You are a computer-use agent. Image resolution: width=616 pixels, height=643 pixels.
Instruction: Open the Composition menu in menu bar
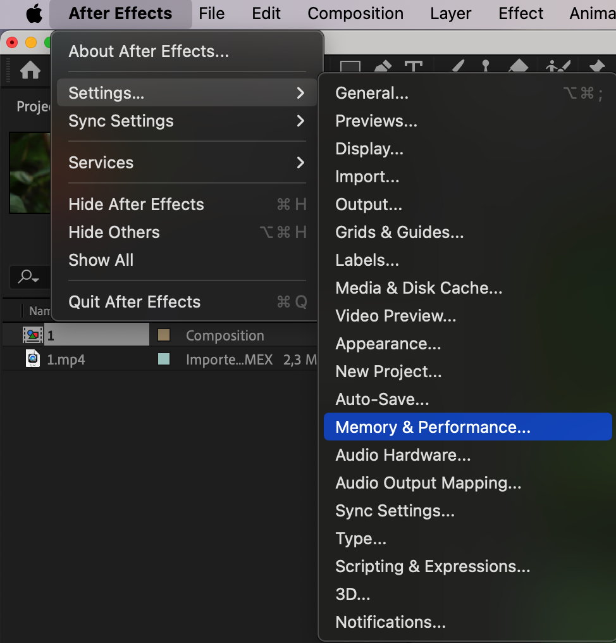(355, 13)
